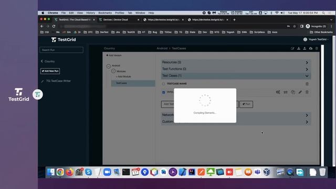This screenshot has height=189, width=336.
Task: Open the DevTest bookmarks folder
Action: (x=102, y=32)
